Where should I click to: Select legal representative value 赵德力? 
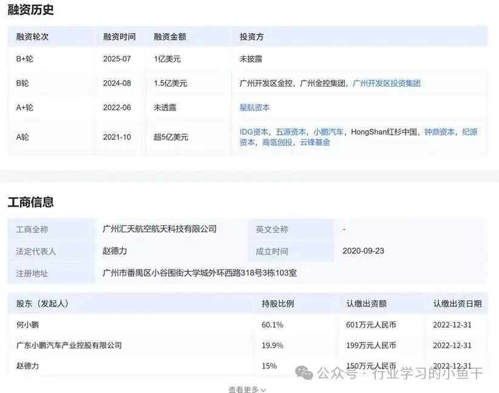[115, 251]
